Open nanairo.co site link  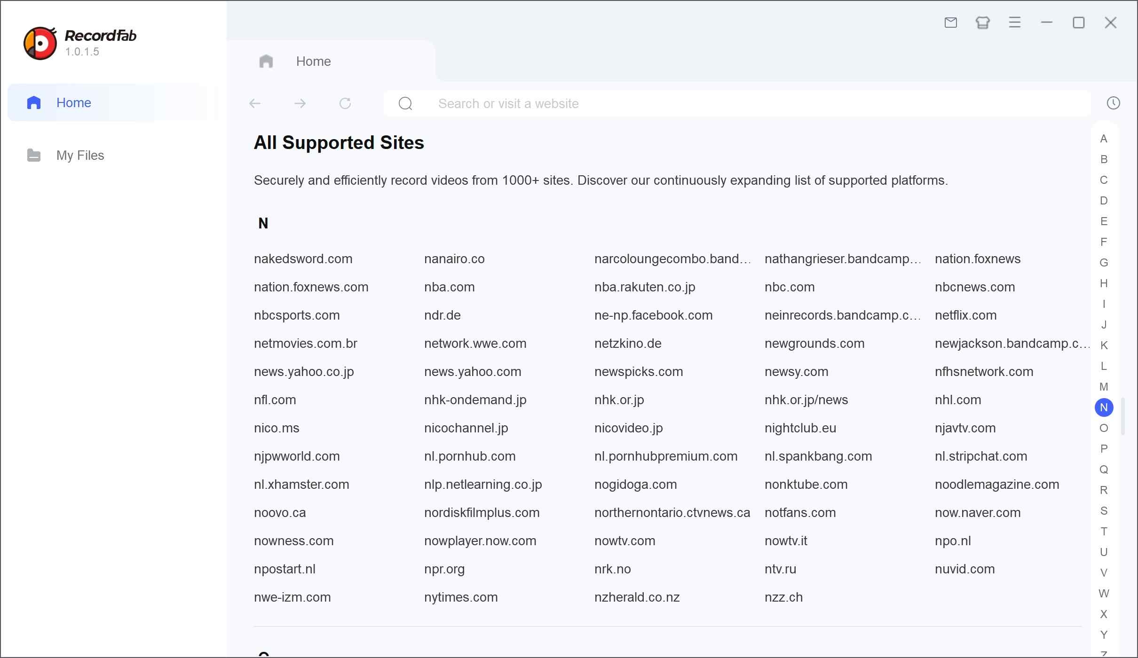[454, 259]
